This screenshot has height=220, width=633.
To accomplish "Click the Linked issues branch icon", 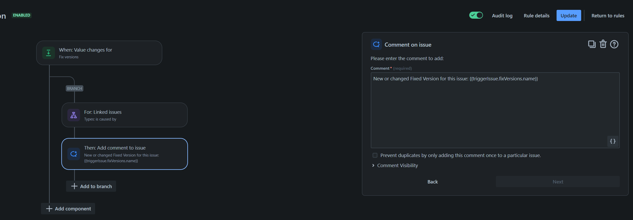I will click(74, 115).
